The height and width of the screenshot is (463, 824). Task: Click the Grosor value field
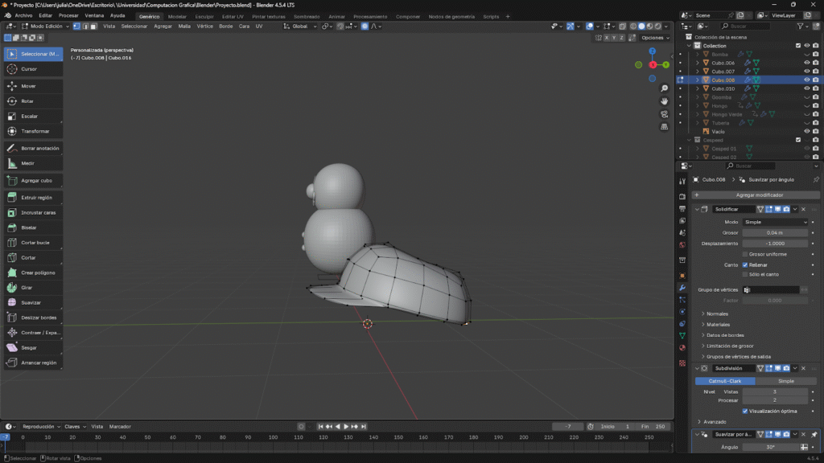pos(775,232)
